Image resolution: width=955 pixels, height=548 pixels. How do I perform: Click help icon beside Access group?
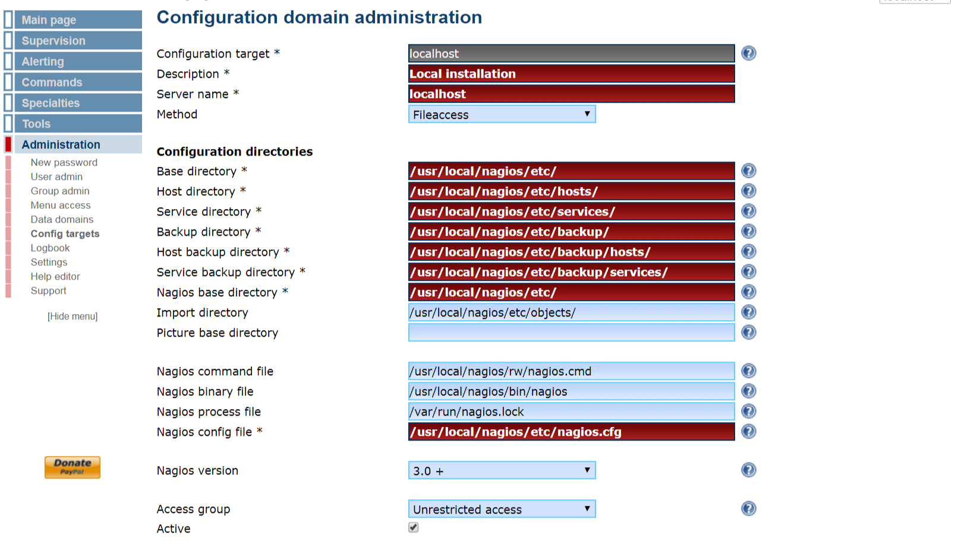coord(748,509)
